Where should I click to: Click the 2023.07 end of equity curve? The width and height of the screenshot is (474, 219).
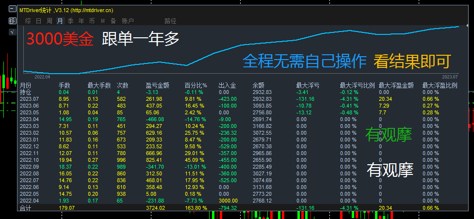pos(458,27)
